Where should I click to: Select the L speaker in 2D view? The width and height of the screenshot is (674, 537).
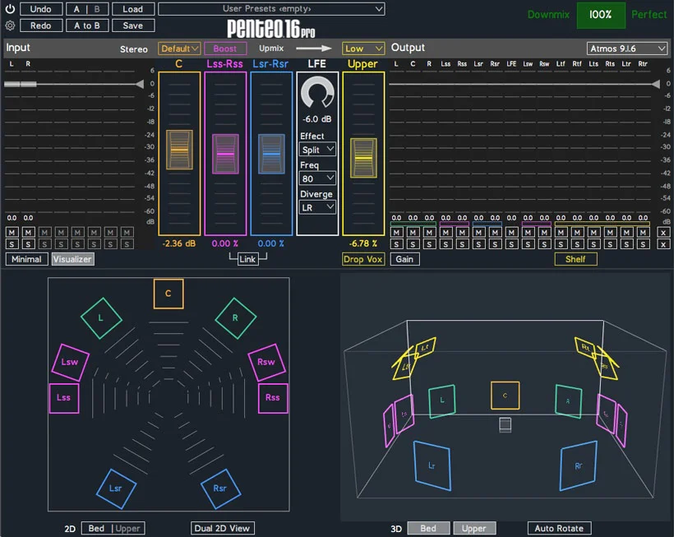[x=101, y=318]
